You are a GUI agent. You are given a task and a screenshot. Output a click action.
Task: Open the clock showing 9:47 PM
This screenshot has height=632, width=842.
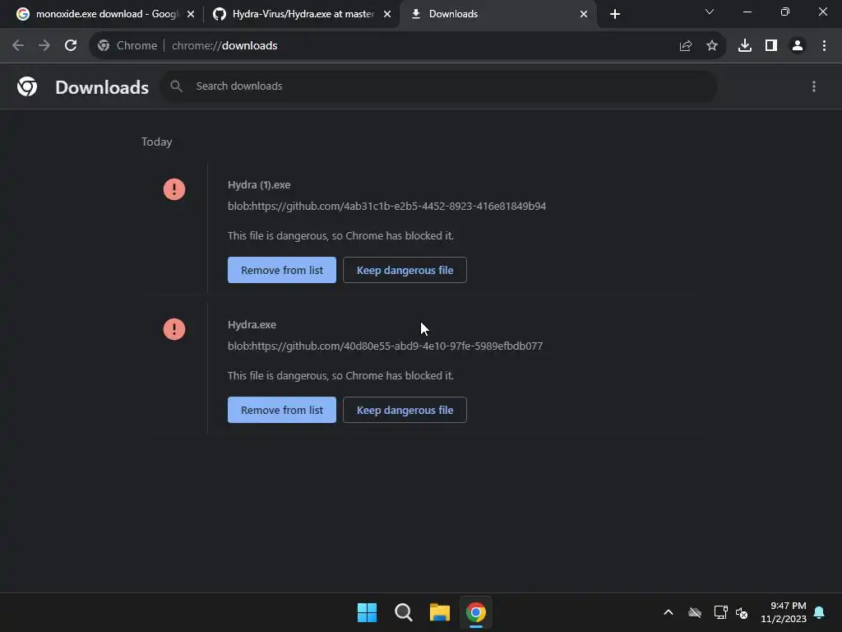(x=784, y=612)
